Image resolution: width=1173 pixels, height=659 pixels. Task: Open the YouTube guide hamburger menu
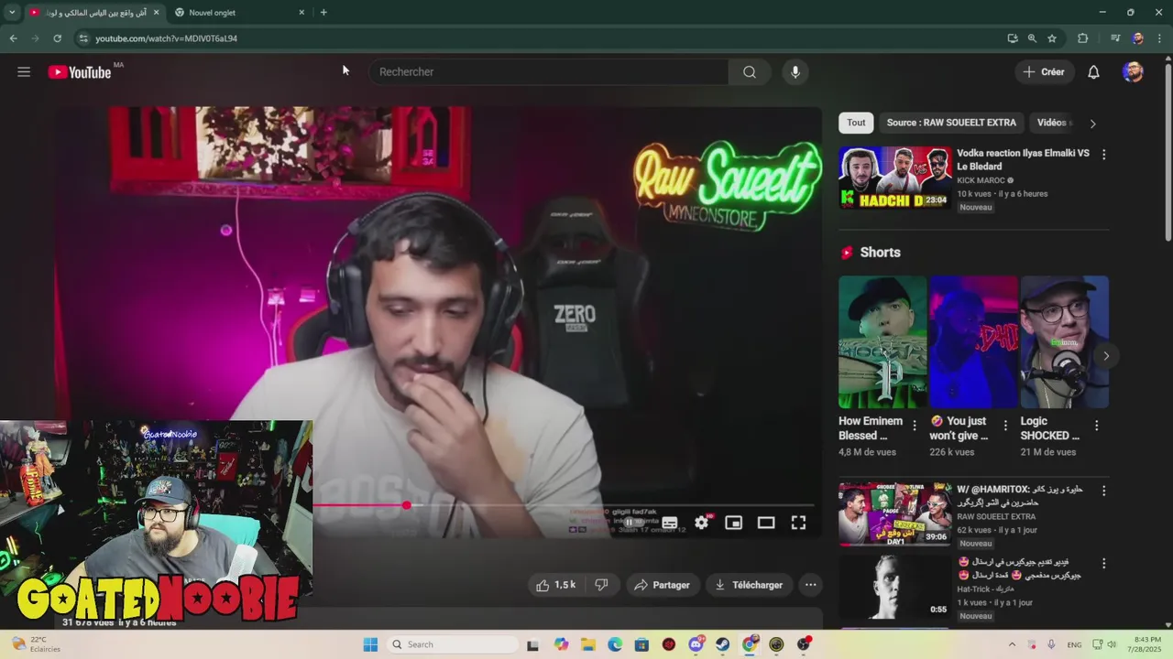click(24, 71)
